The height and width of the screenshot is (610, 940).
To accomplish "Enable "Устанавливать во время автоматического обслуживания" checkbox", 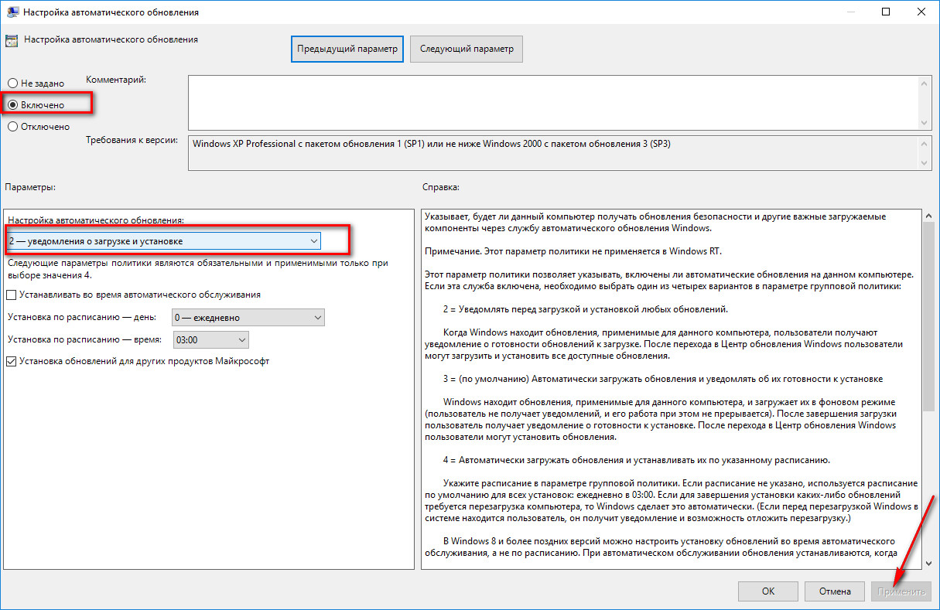I will [12, 295].
